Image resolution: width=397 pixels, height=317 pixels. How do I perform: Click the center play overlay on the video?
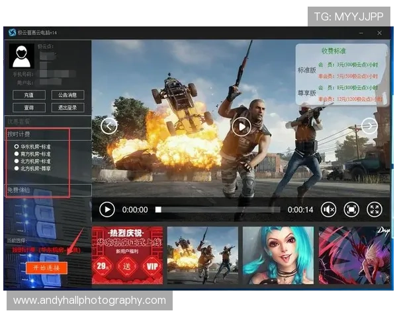point(242,126)
